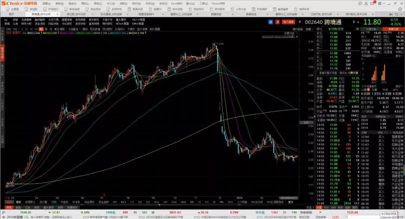Open the 财务分析 link
Image resolution: width=405 pixels, height=219 pixels.
26,24
